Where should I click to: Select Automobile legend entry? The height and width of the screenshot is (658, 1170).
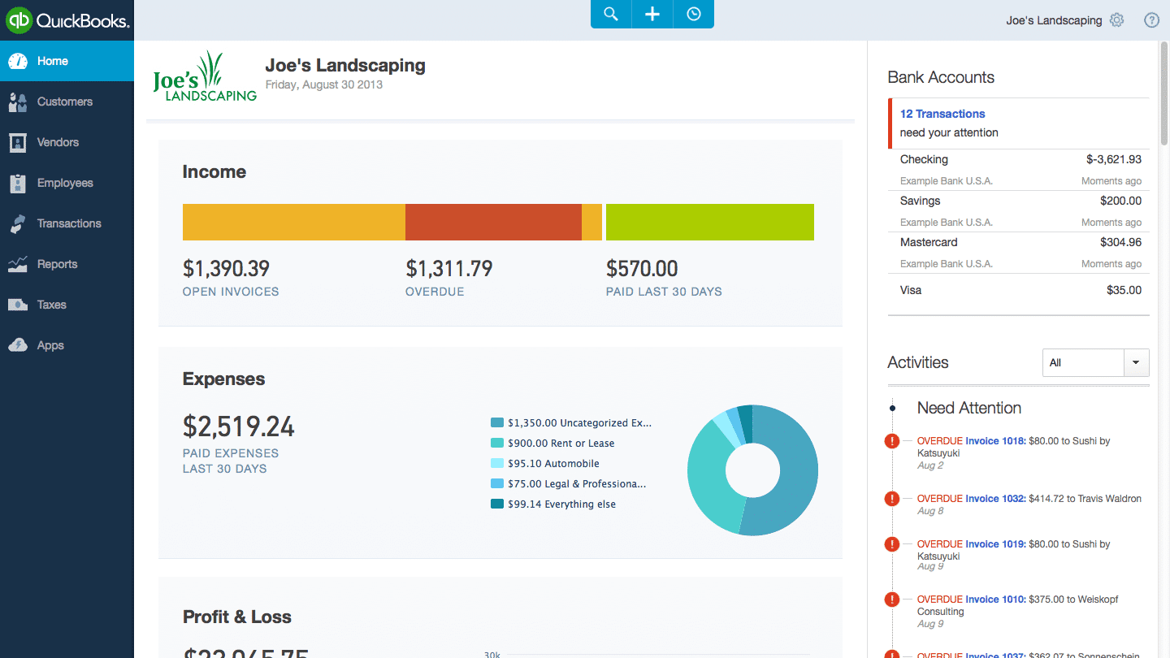click(545, 464)
